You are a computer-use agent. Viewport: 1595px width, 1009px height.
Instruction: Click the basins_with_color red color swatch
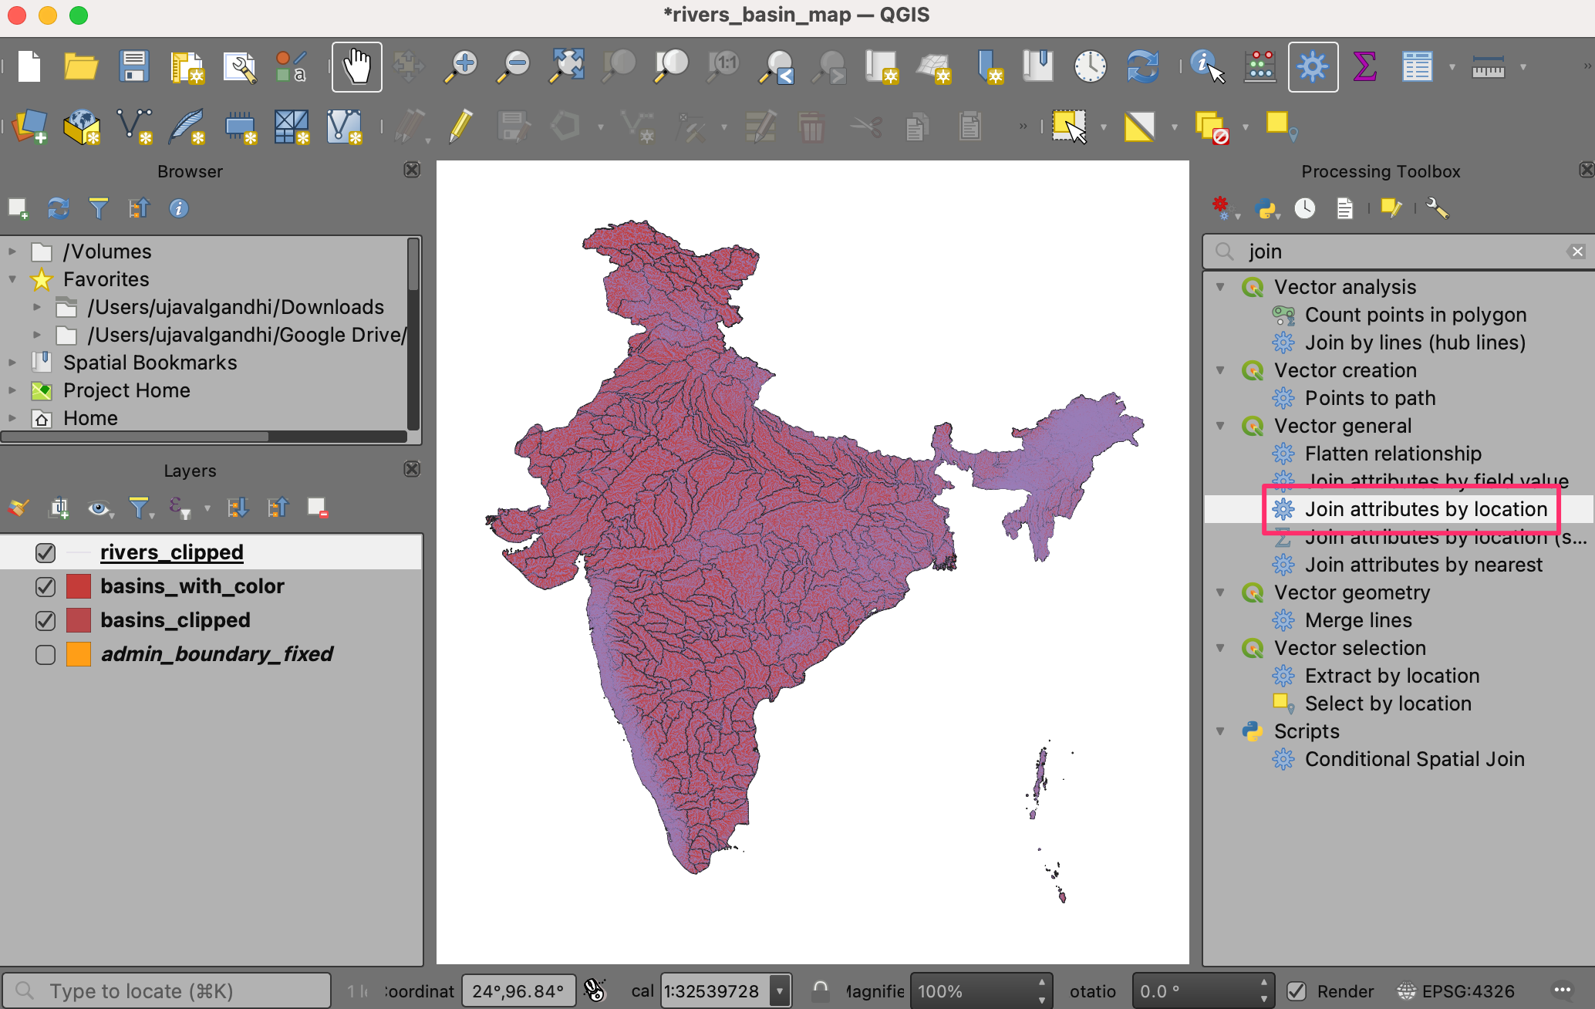(x=79, y=587)
